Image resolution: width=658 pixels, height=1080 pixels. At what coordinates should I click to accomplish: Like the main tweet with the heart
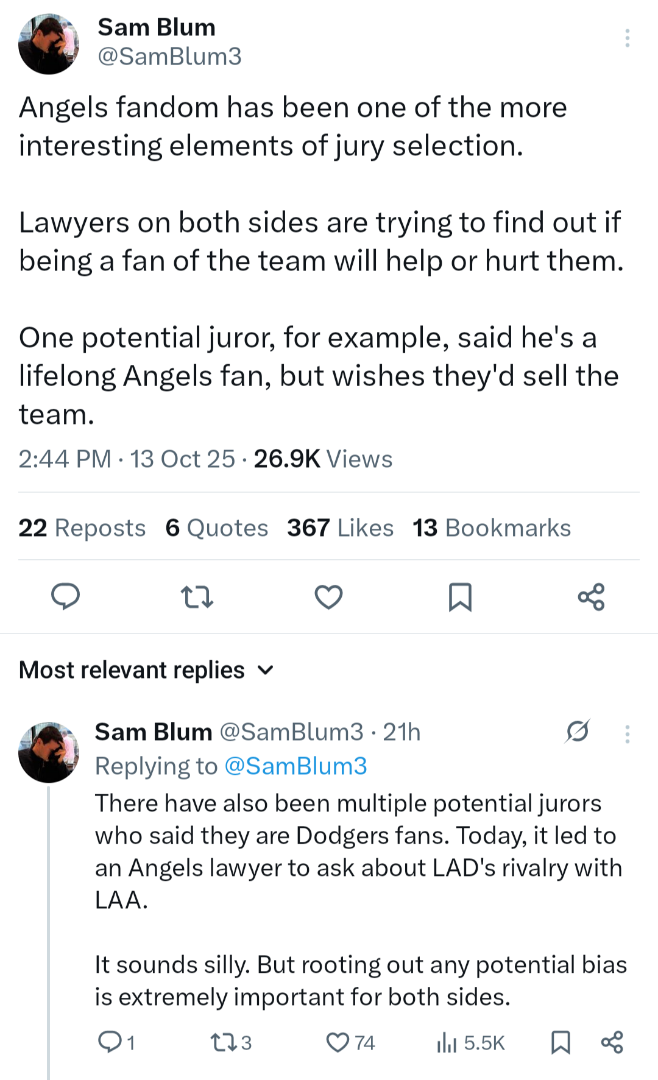(328, 596)
